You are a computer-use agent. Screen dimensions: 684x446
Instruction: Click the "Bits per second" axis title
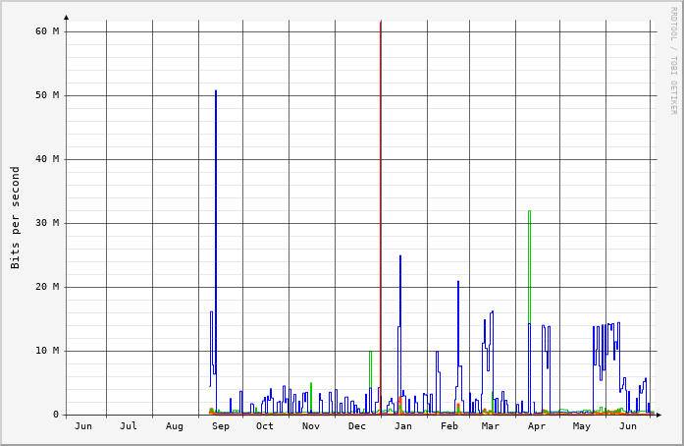(16, 217)
